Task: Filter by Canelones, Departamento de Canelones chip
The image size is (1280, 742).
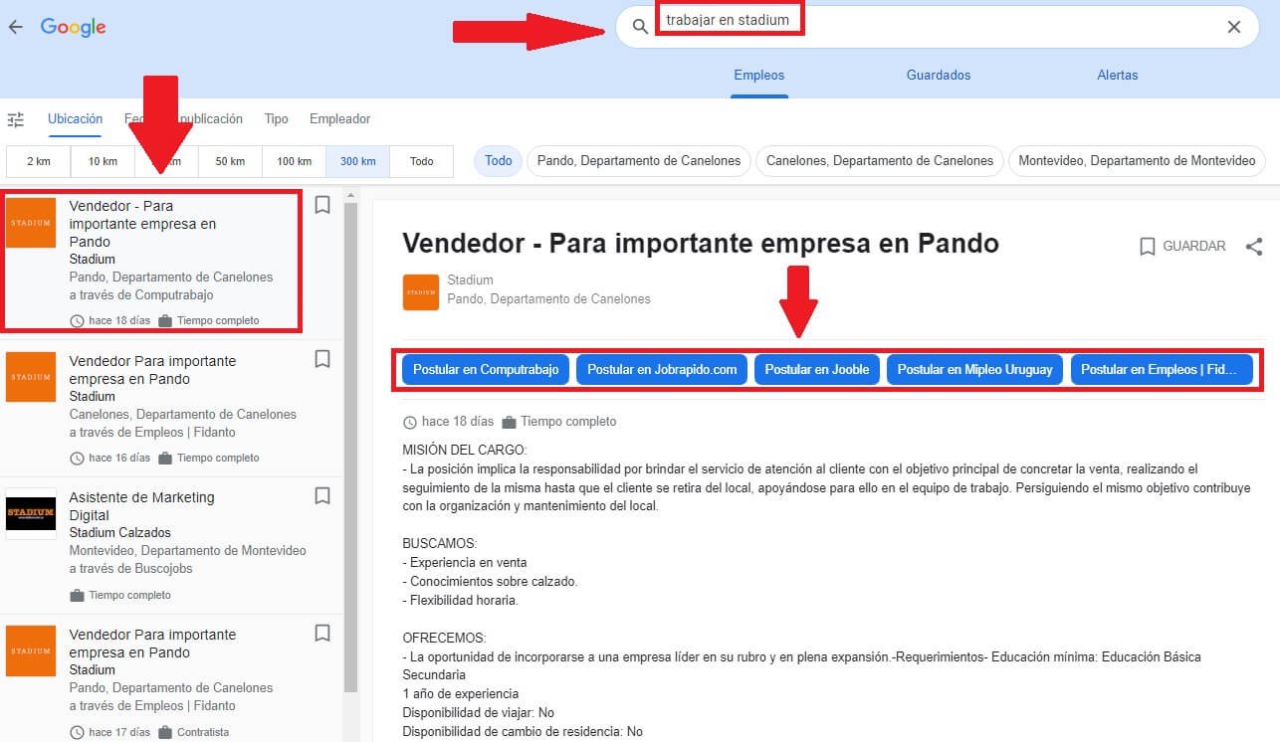Action: (x=880, y=161)
